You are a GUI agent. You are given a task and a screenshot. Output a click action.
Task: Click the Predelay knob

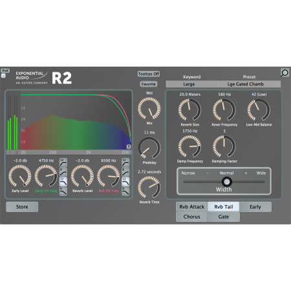[x=149, y=147]
